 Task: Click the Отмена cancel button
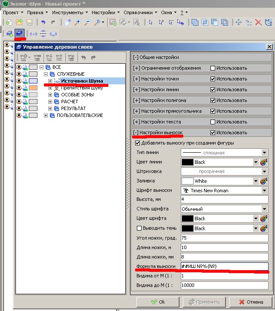pyautogui.click(x=251, y=302)
